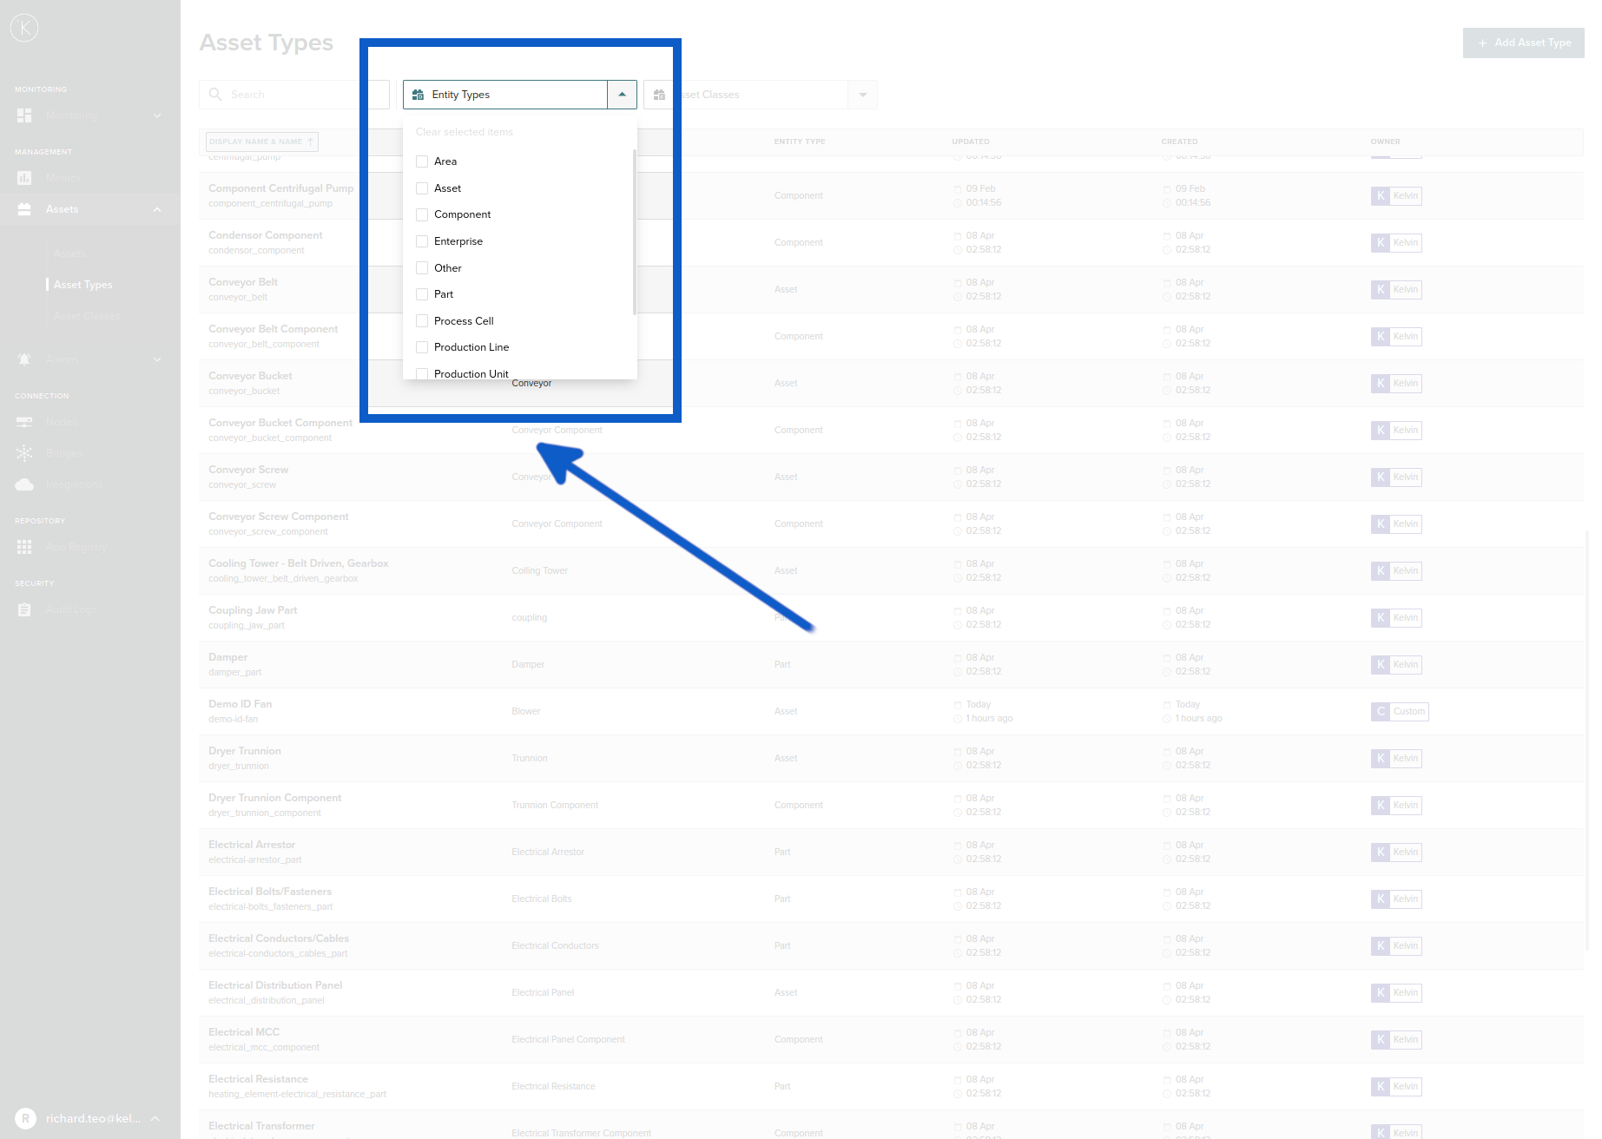This screenshot has width=1602, height=1139.
Task: Click the Kelvin logo icon in sidebar
Action: [24, 28]
